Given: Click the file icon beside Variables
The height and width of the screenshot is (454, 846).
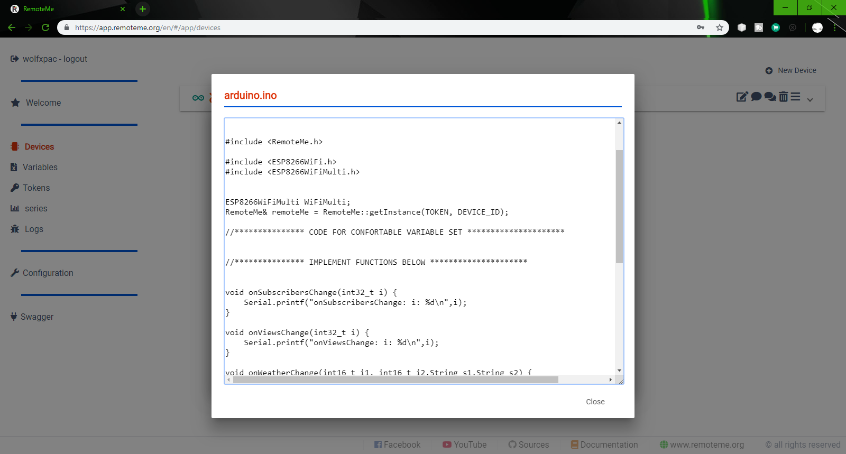Looking at the screenshot, I should point(14,167).
